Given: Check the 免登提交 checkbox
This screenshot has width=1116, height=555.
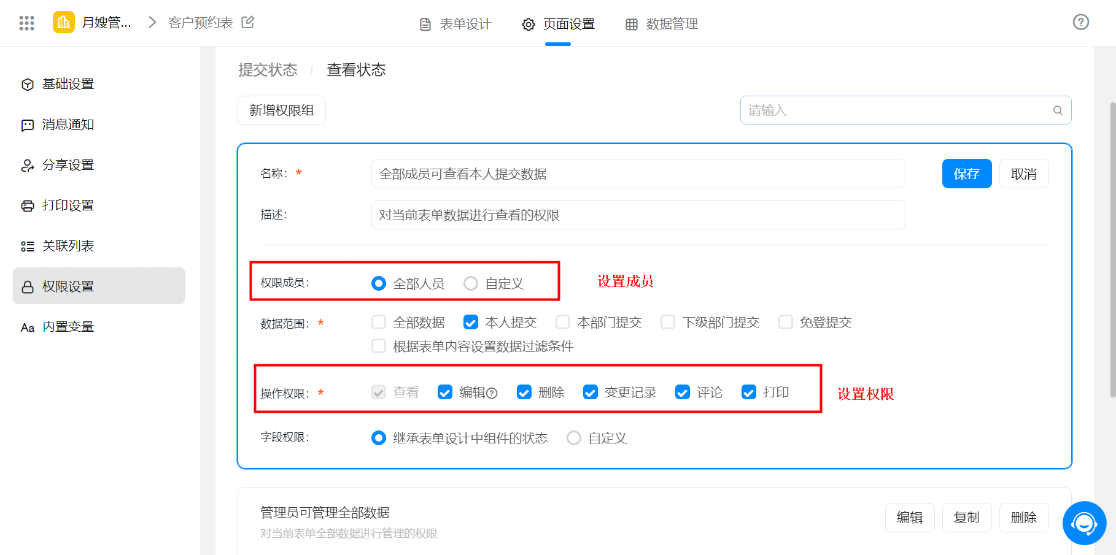Looking at the screenshot, I should coord(786,322).
